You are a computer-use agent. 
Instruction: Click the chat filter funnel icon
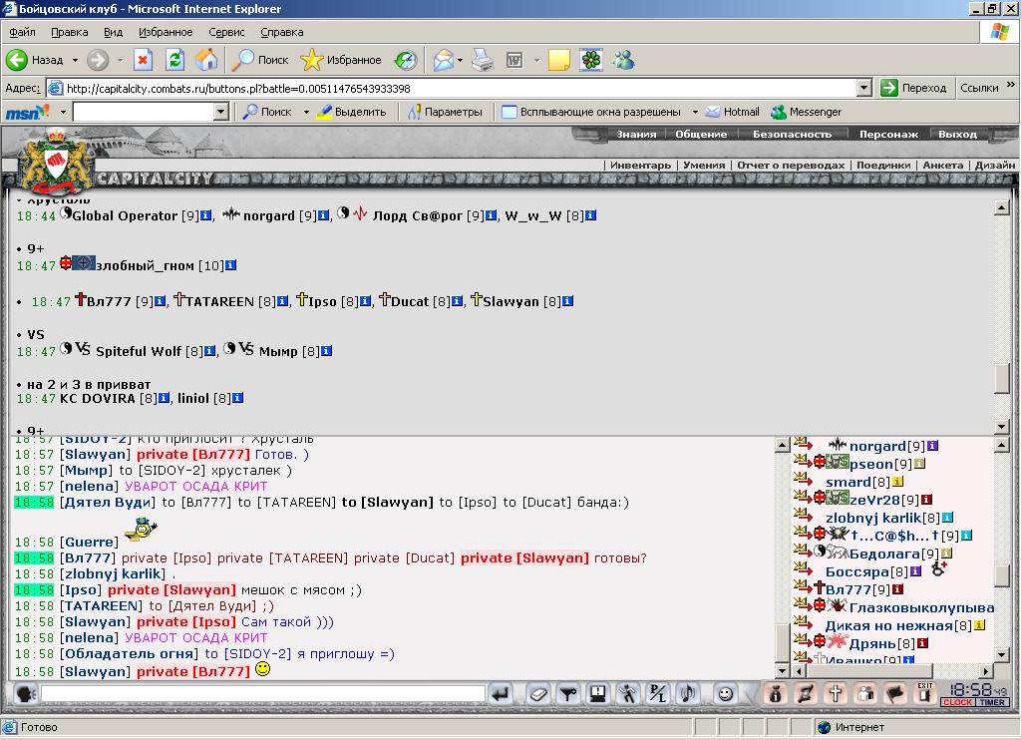[567, 694]
